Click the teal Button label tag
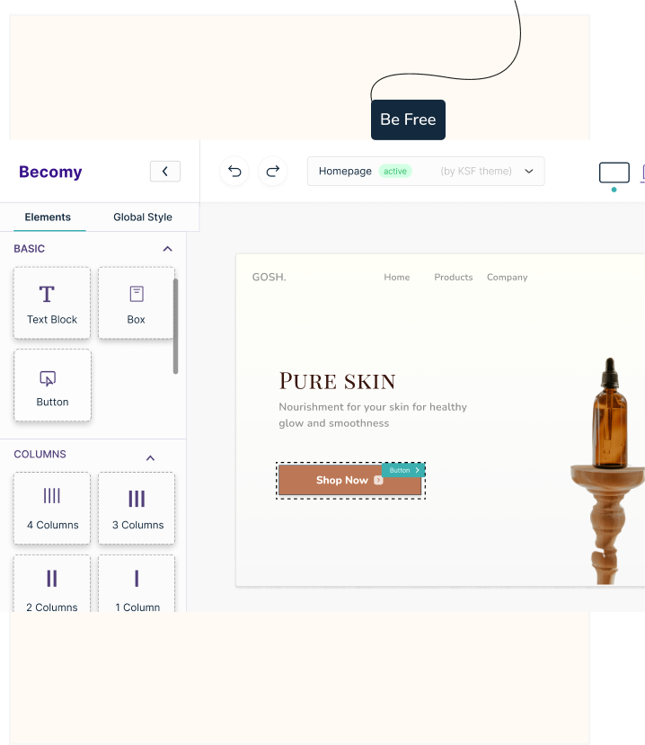 (403, 470)
